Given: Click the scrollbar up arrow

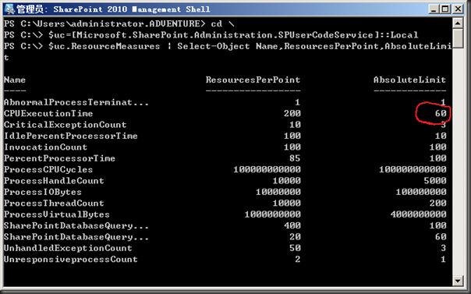Looking at the screenshot, I should click(x=458, y=23).
